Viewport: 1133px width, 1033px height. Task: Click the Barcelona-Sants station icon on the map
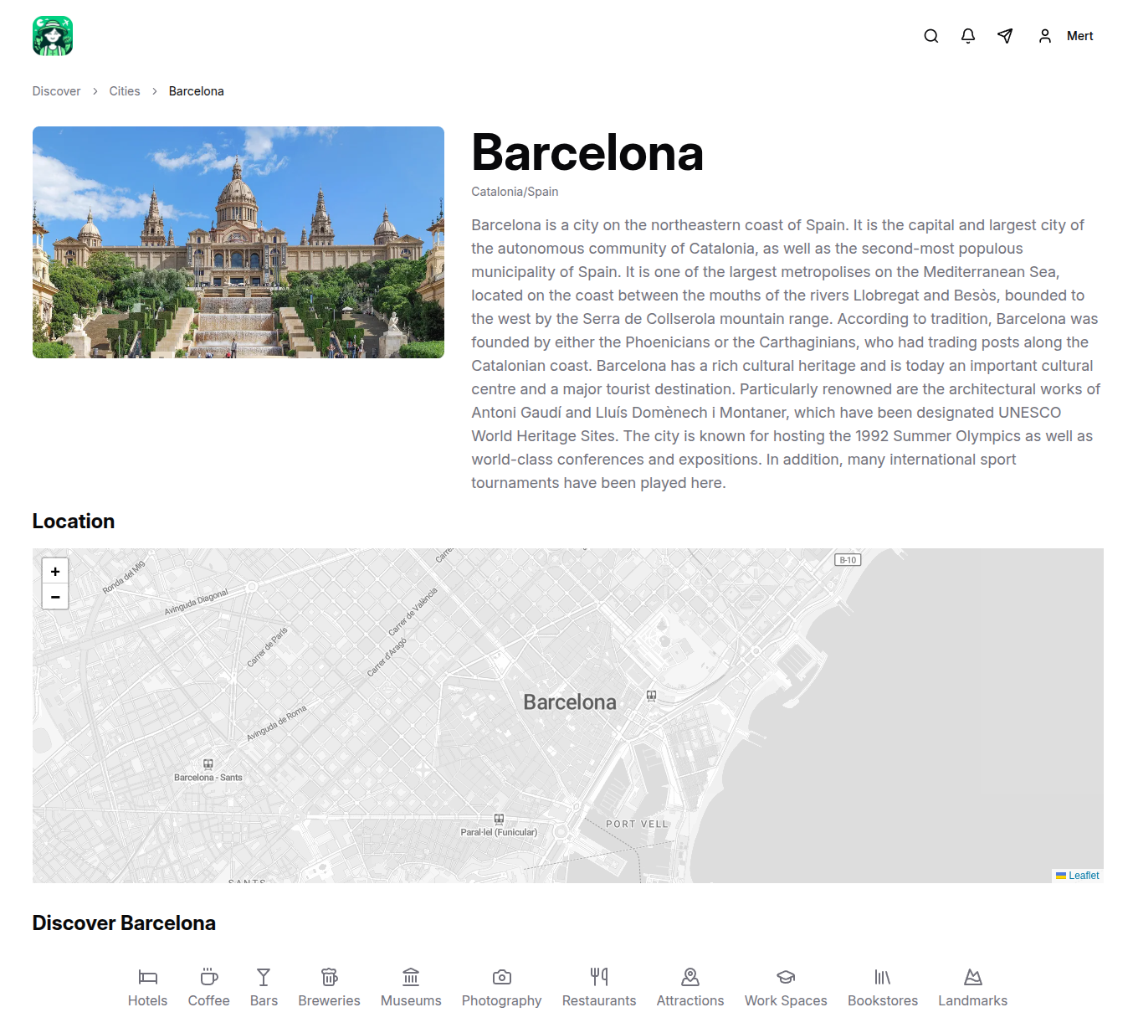coord(208,764)
